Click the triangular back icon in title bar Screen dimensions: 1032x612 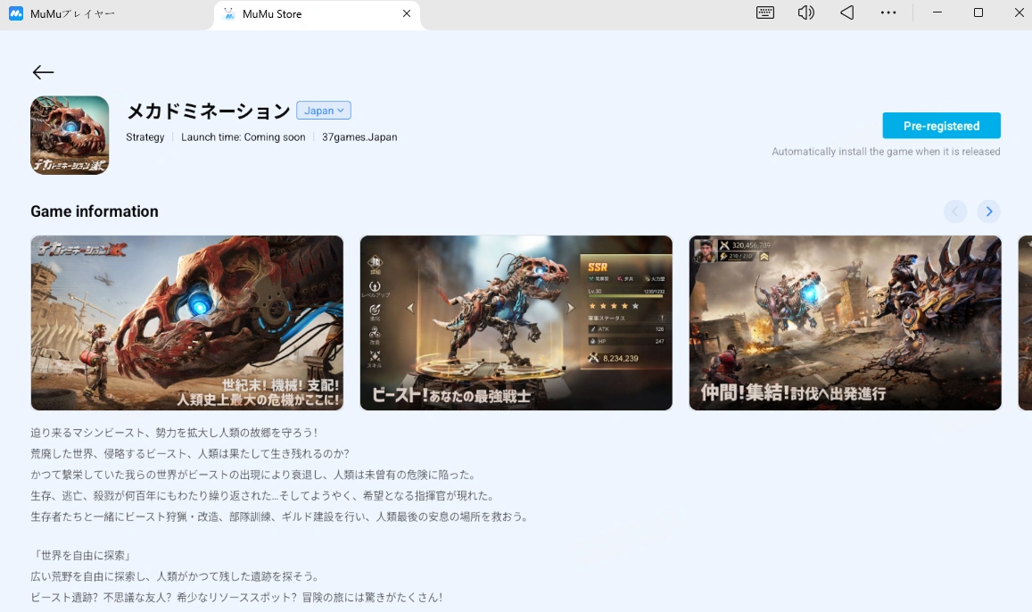tap(847, 12)
